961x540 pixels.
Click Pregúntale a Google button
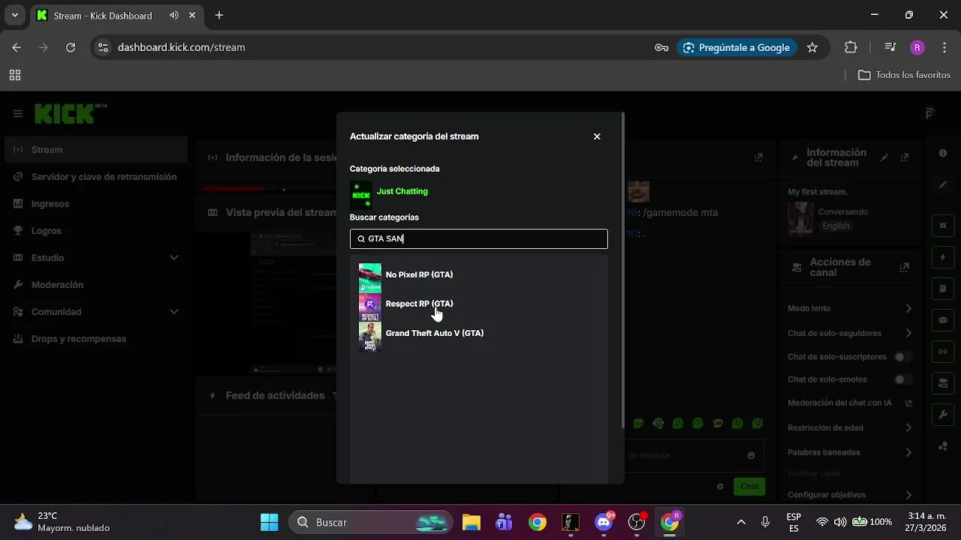(x=737, y=47)
